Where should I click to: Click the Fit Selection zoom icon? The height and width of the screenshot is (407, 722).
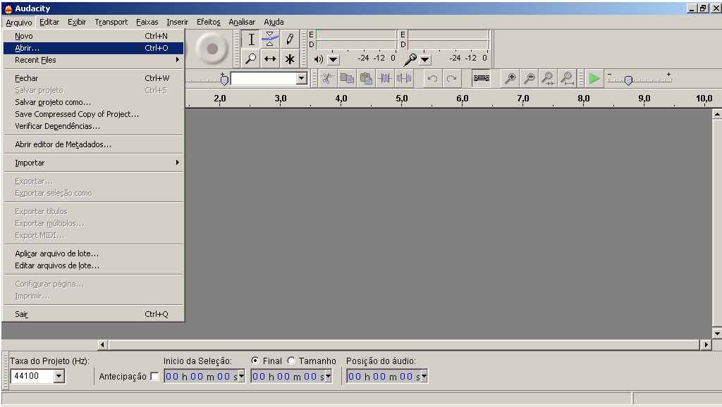point(548,79)
